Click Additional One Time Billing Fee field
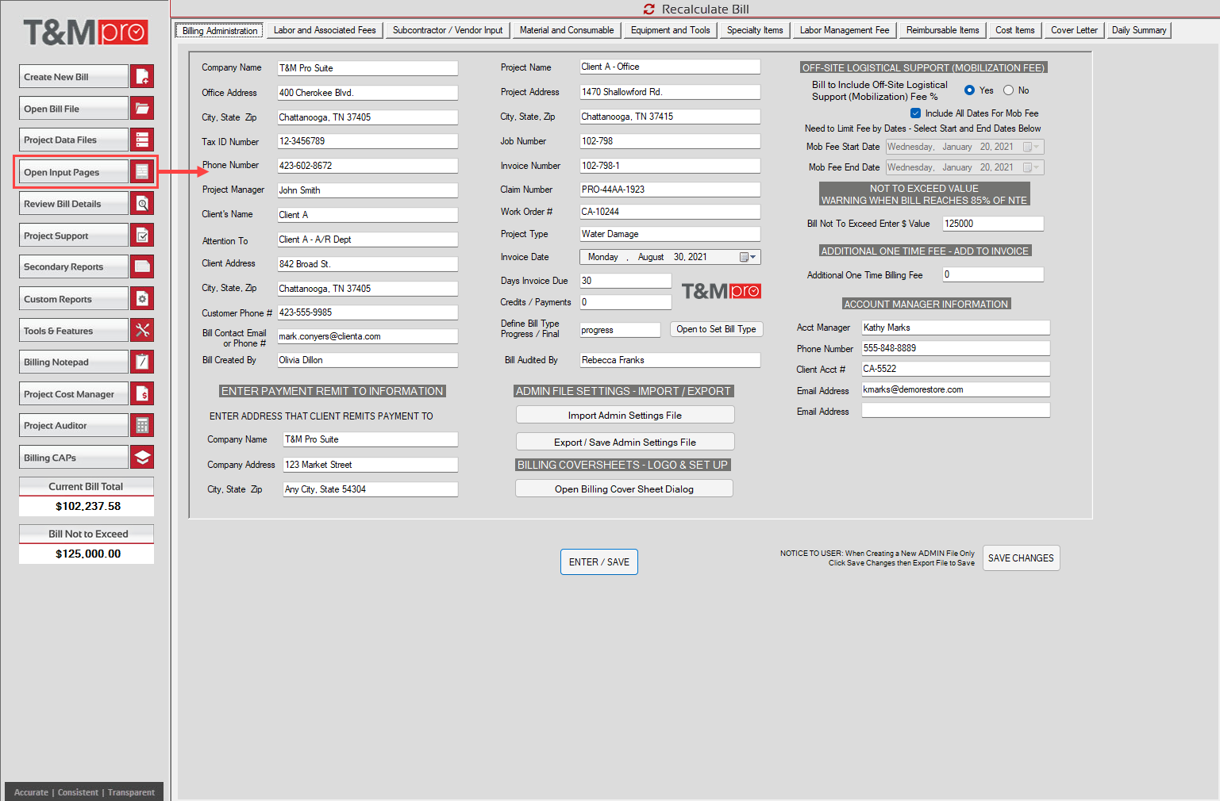Viewport: 1220px width, 801px height. (993, 274)
